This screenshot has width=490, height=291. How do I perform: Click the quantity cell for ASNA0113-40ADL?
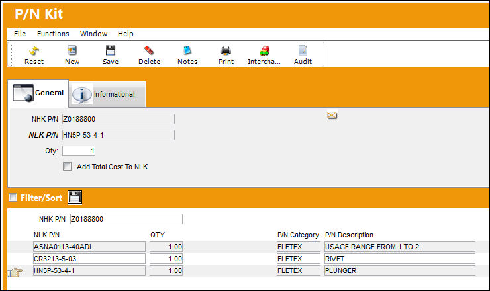(x=166, y=247)
